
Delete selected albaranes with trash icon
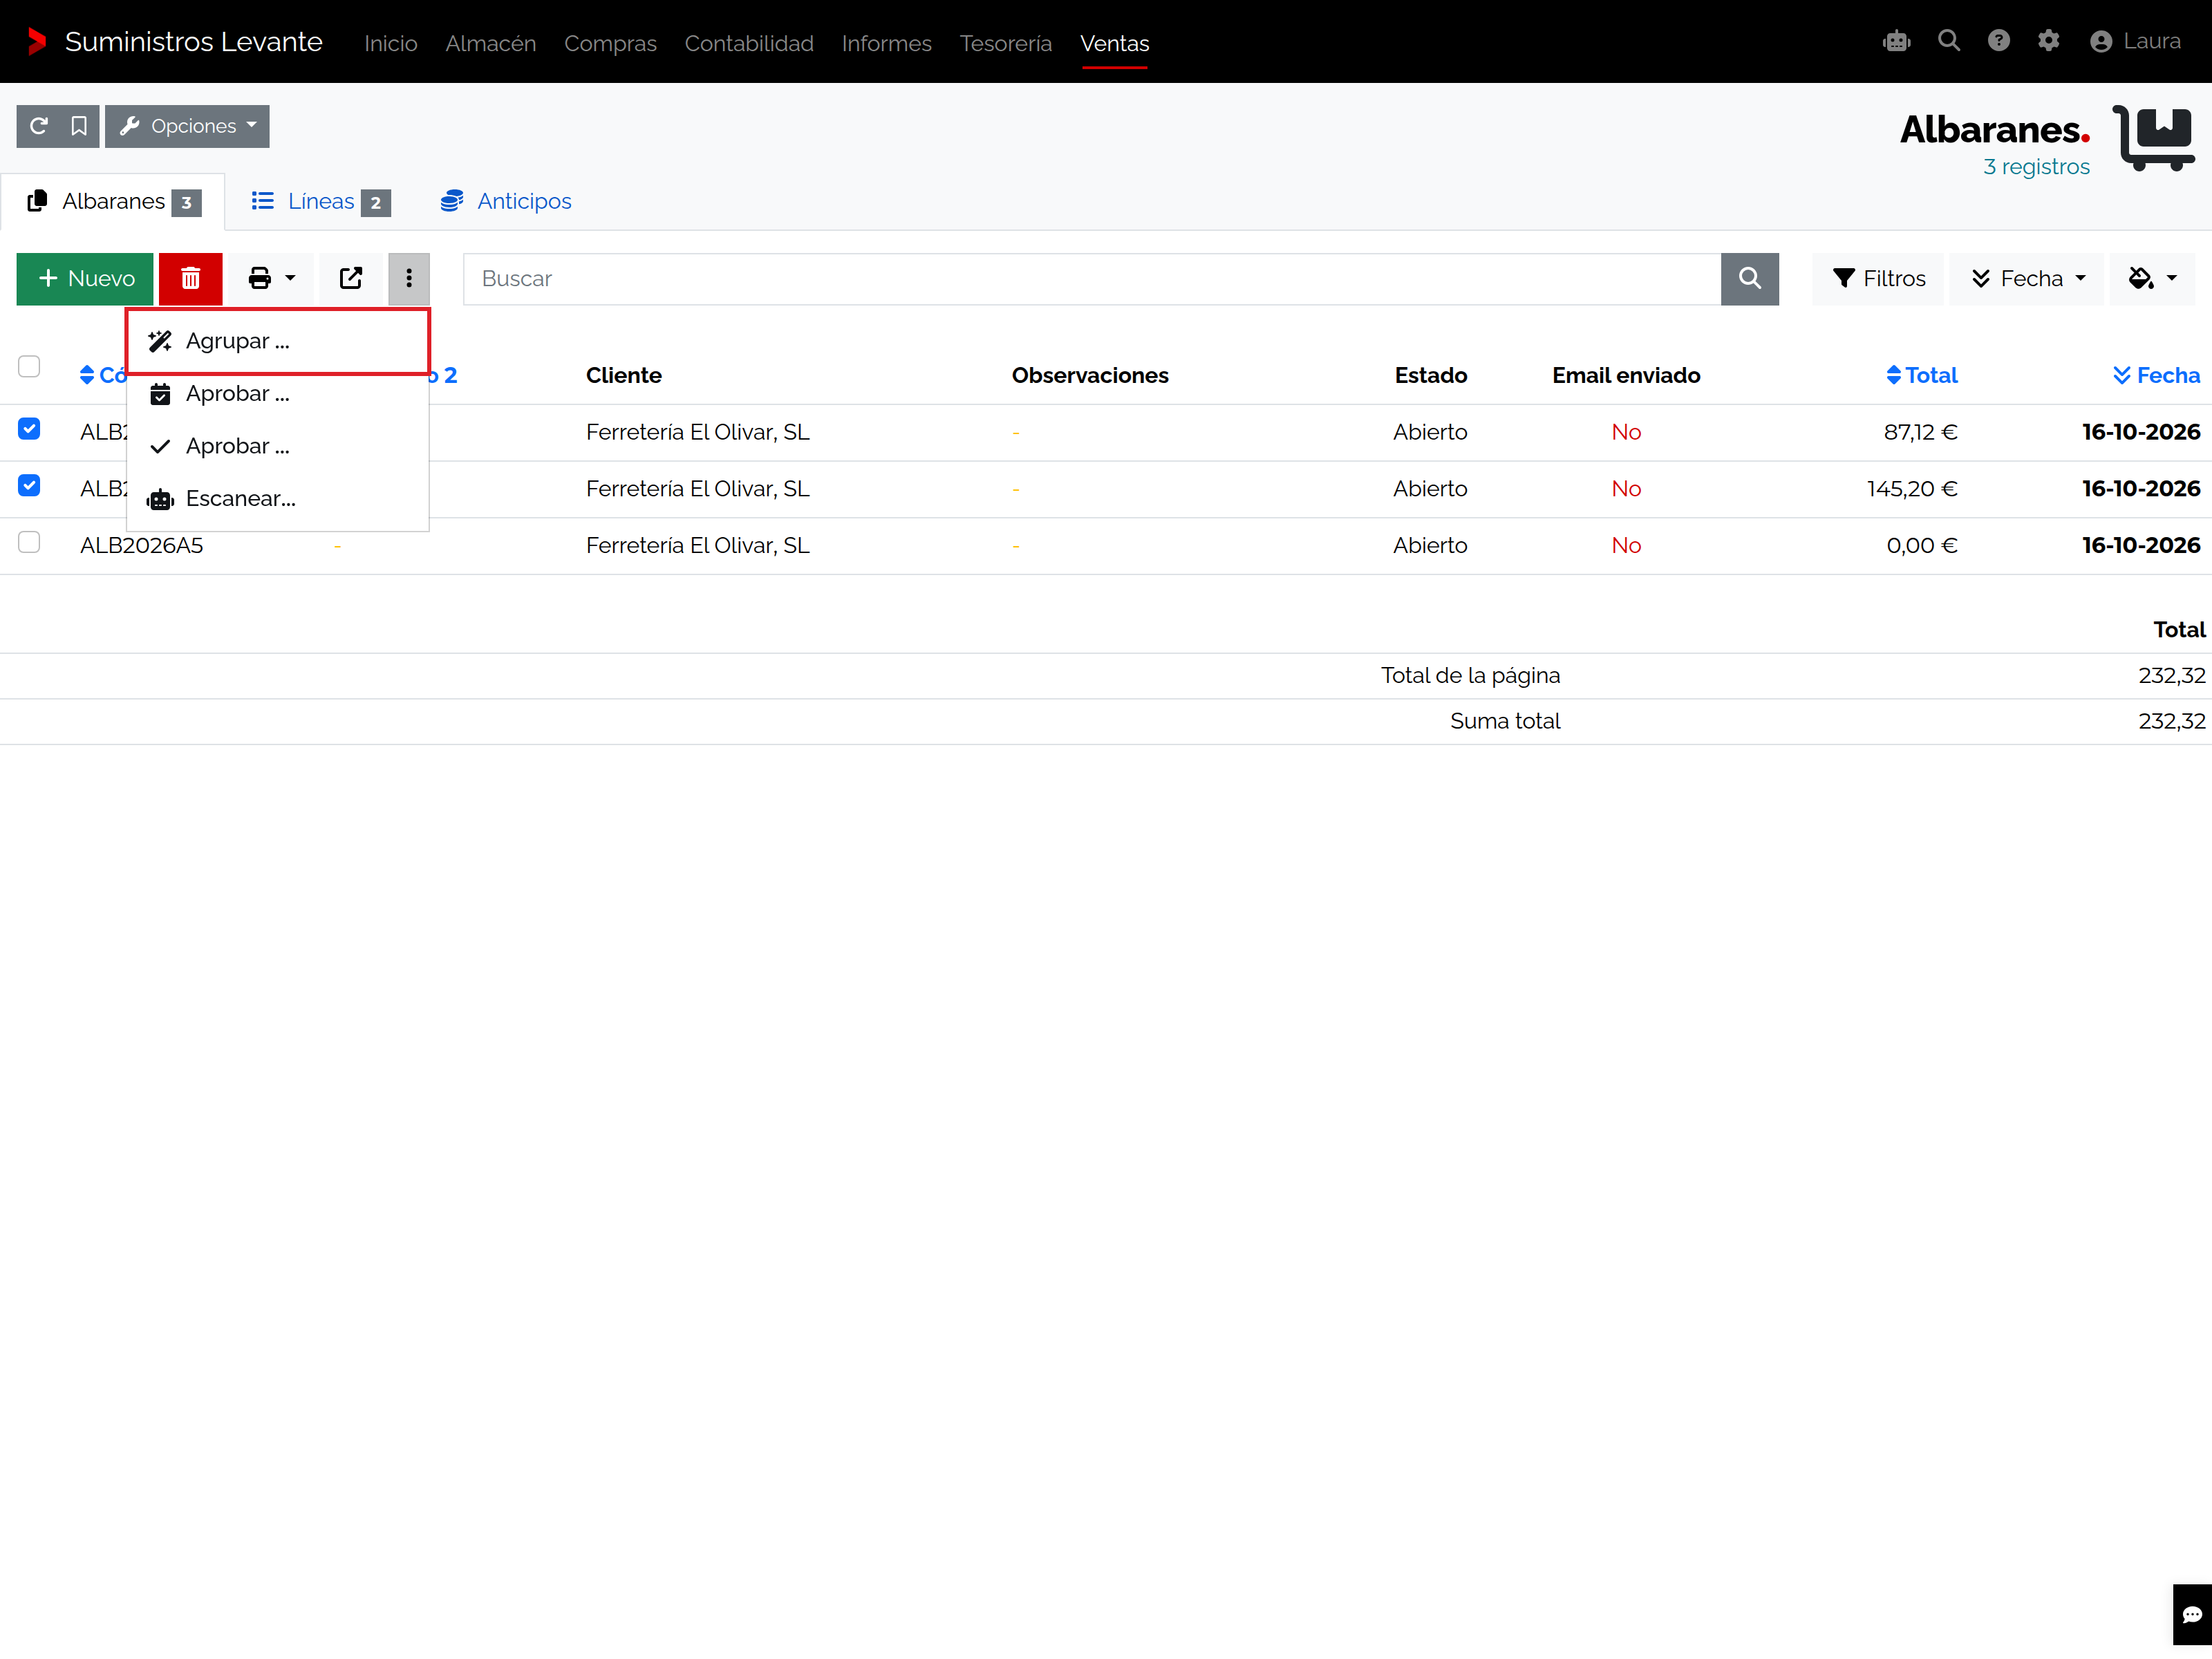190,278
